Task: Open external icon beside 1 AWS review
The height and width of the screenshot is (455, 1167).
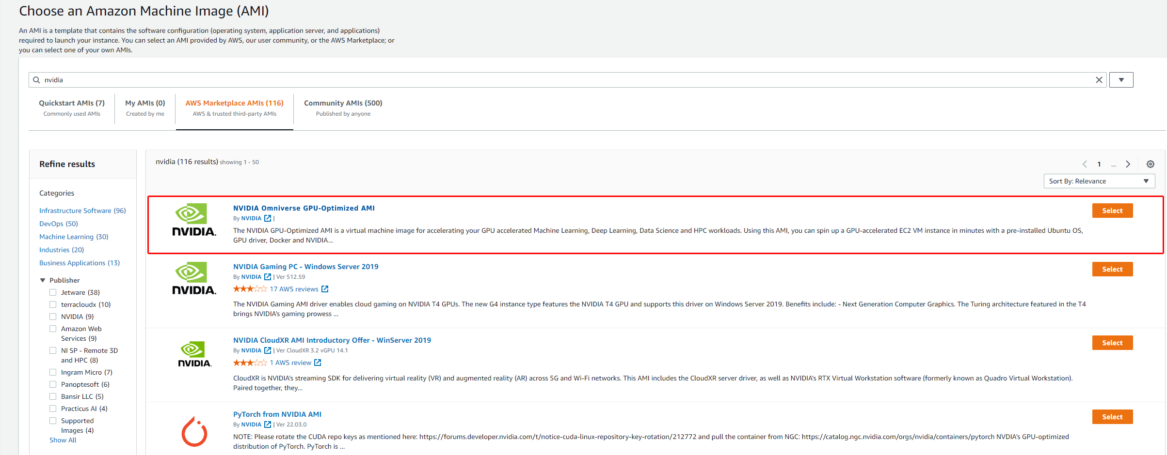Action: (x=318, y=363)
